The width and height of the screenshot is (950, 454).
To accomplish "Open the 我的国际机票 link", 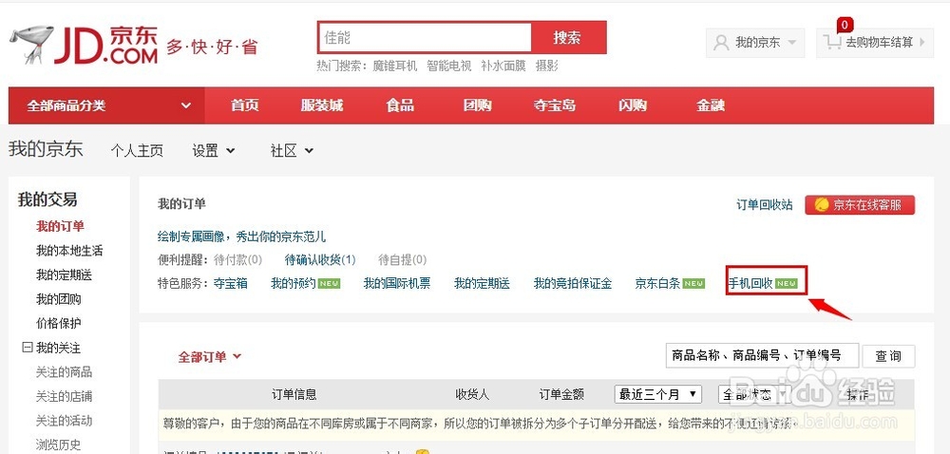I will point(397,283).
